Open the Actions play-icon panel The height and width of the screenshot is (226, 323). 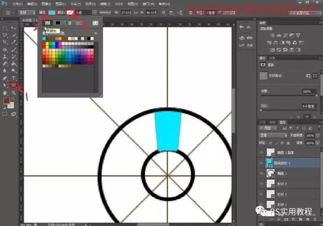(241, 27)
